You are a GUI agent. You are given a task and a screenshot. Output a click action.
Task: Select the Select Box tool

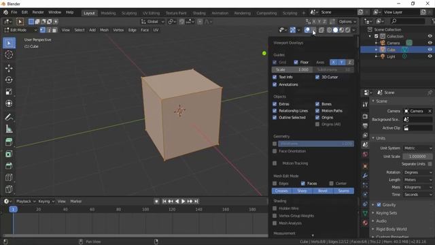pyautogui.click(x=9, y=44)
